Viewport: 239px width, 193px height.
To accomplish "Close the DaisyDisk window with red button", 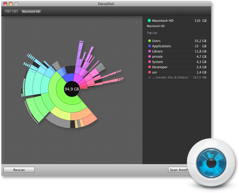I will (5, 4).
